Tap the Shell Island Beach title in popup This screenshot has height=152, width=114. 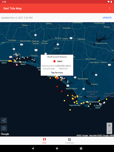(57, 57)
